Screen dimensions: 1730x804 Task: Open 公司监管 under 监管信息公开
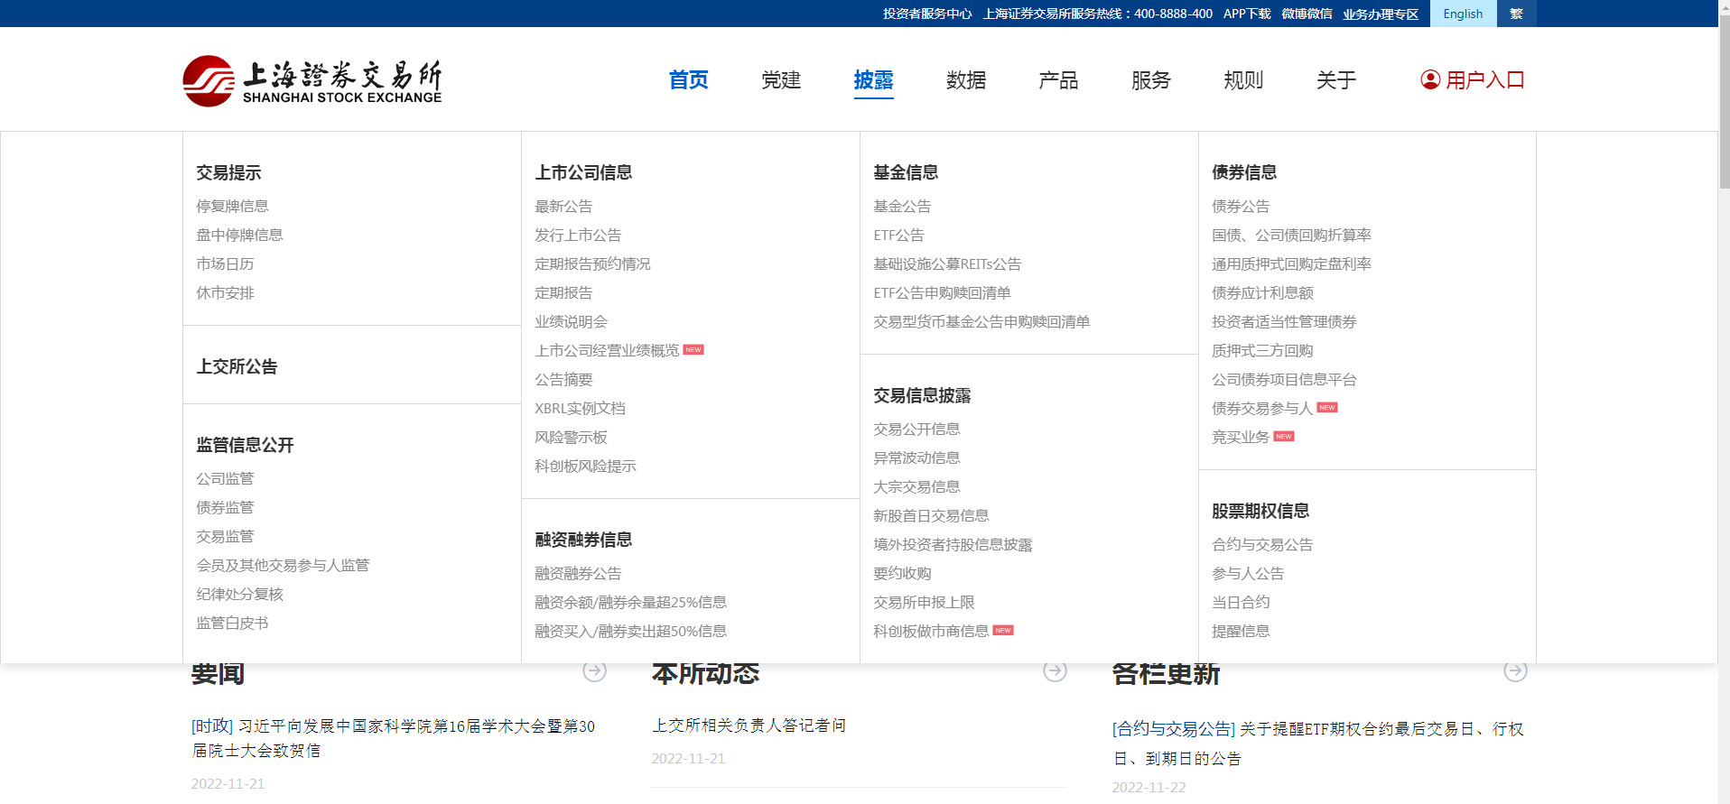tap(225, 478)
